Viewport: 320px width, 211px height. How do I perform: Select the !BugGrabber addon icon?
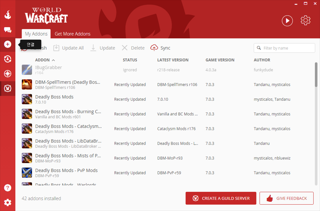tap(27, 70)
